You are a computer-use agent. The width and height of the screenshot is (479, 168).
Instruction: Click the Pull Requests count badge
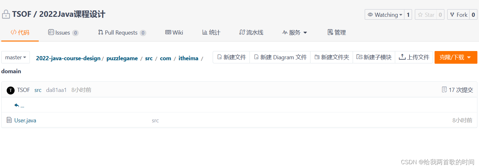pos(143,33)
